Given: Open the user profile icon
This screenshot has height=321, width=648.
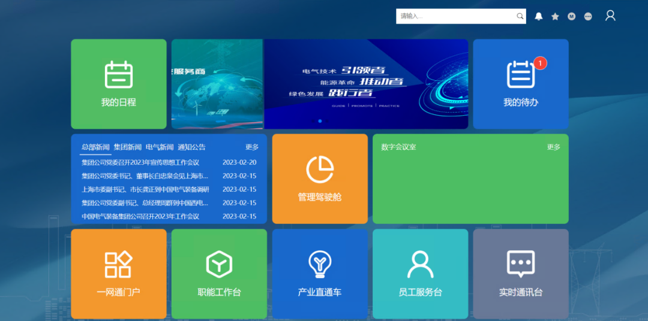Looking at the screenshot, I should 610,16.
